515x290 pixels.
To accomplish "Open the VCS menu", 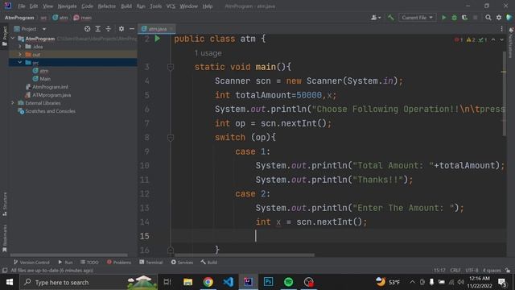I will click(x=171, y=6).
